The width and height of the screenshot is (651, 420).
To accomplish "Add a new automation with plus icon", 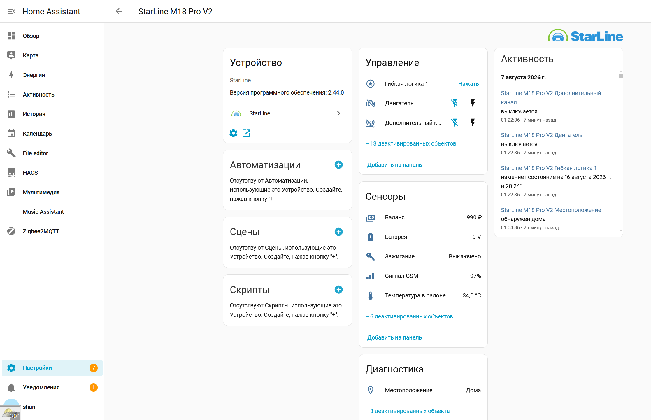I will (x=338, y=165).
